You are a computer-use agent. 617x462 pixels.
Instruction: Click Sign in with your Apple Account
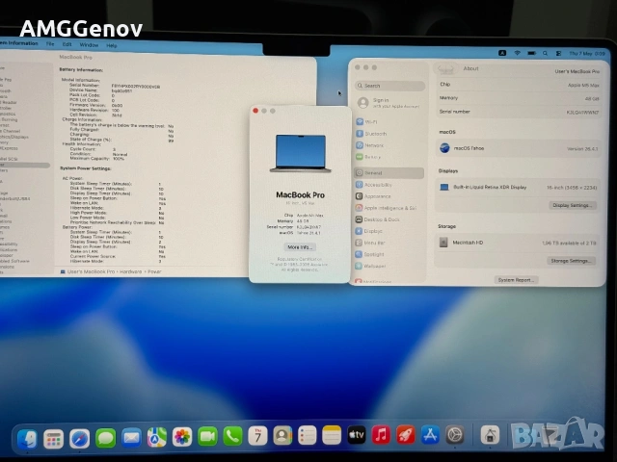(388, 103)
